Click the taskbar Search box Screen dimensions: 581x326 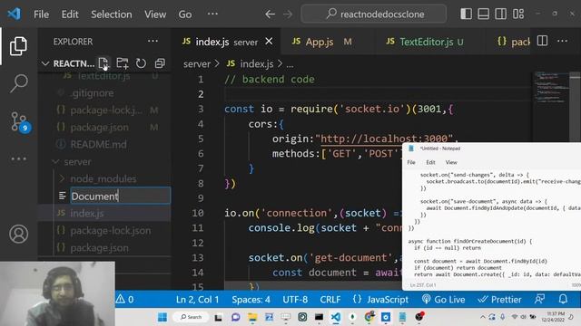tap(192, 317)
